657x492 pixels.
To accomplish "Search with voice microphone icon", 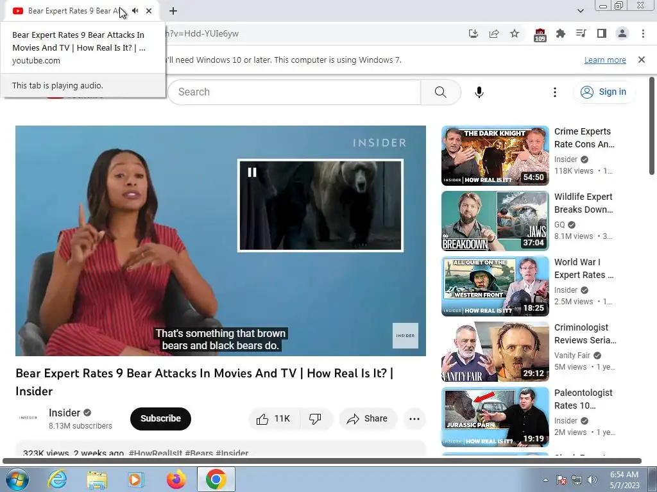I will pos(479,92).
